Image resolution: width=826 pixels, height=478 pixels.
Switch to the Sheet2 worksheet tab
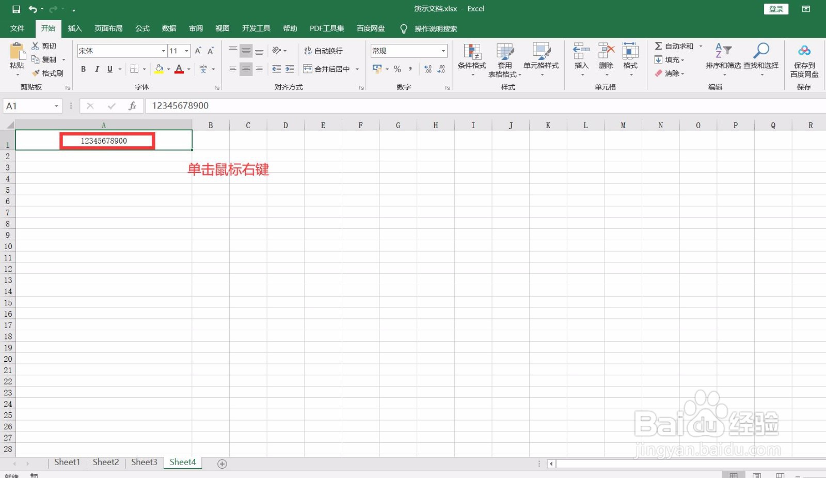point(105,462)
